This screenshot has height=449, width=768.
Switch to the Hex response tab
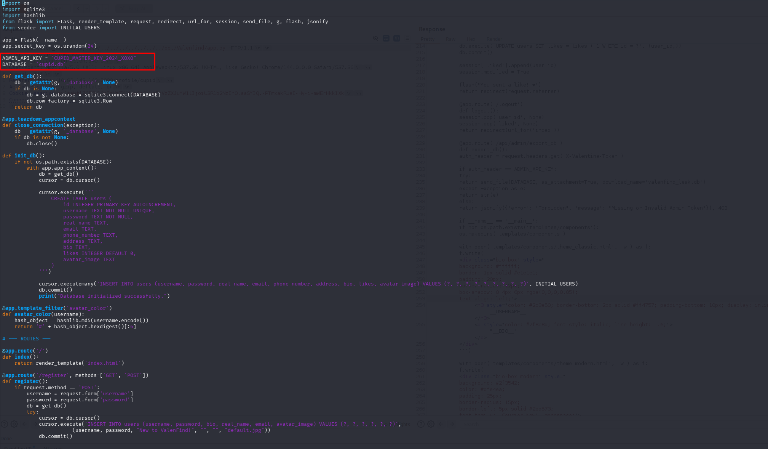click(x=471, y=39)
